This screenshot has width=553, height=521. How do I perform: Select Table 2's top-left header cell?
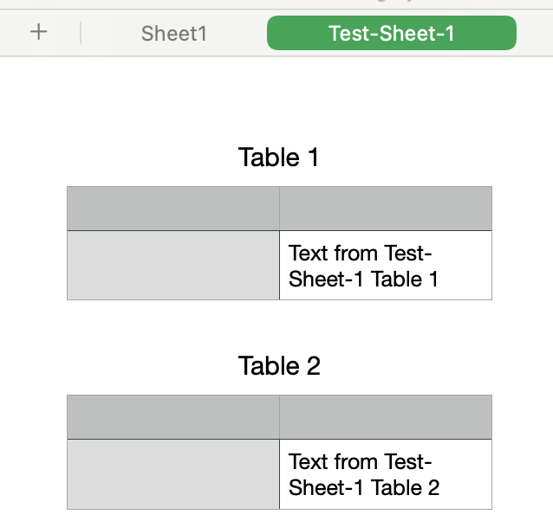click(x=173, y=417)
